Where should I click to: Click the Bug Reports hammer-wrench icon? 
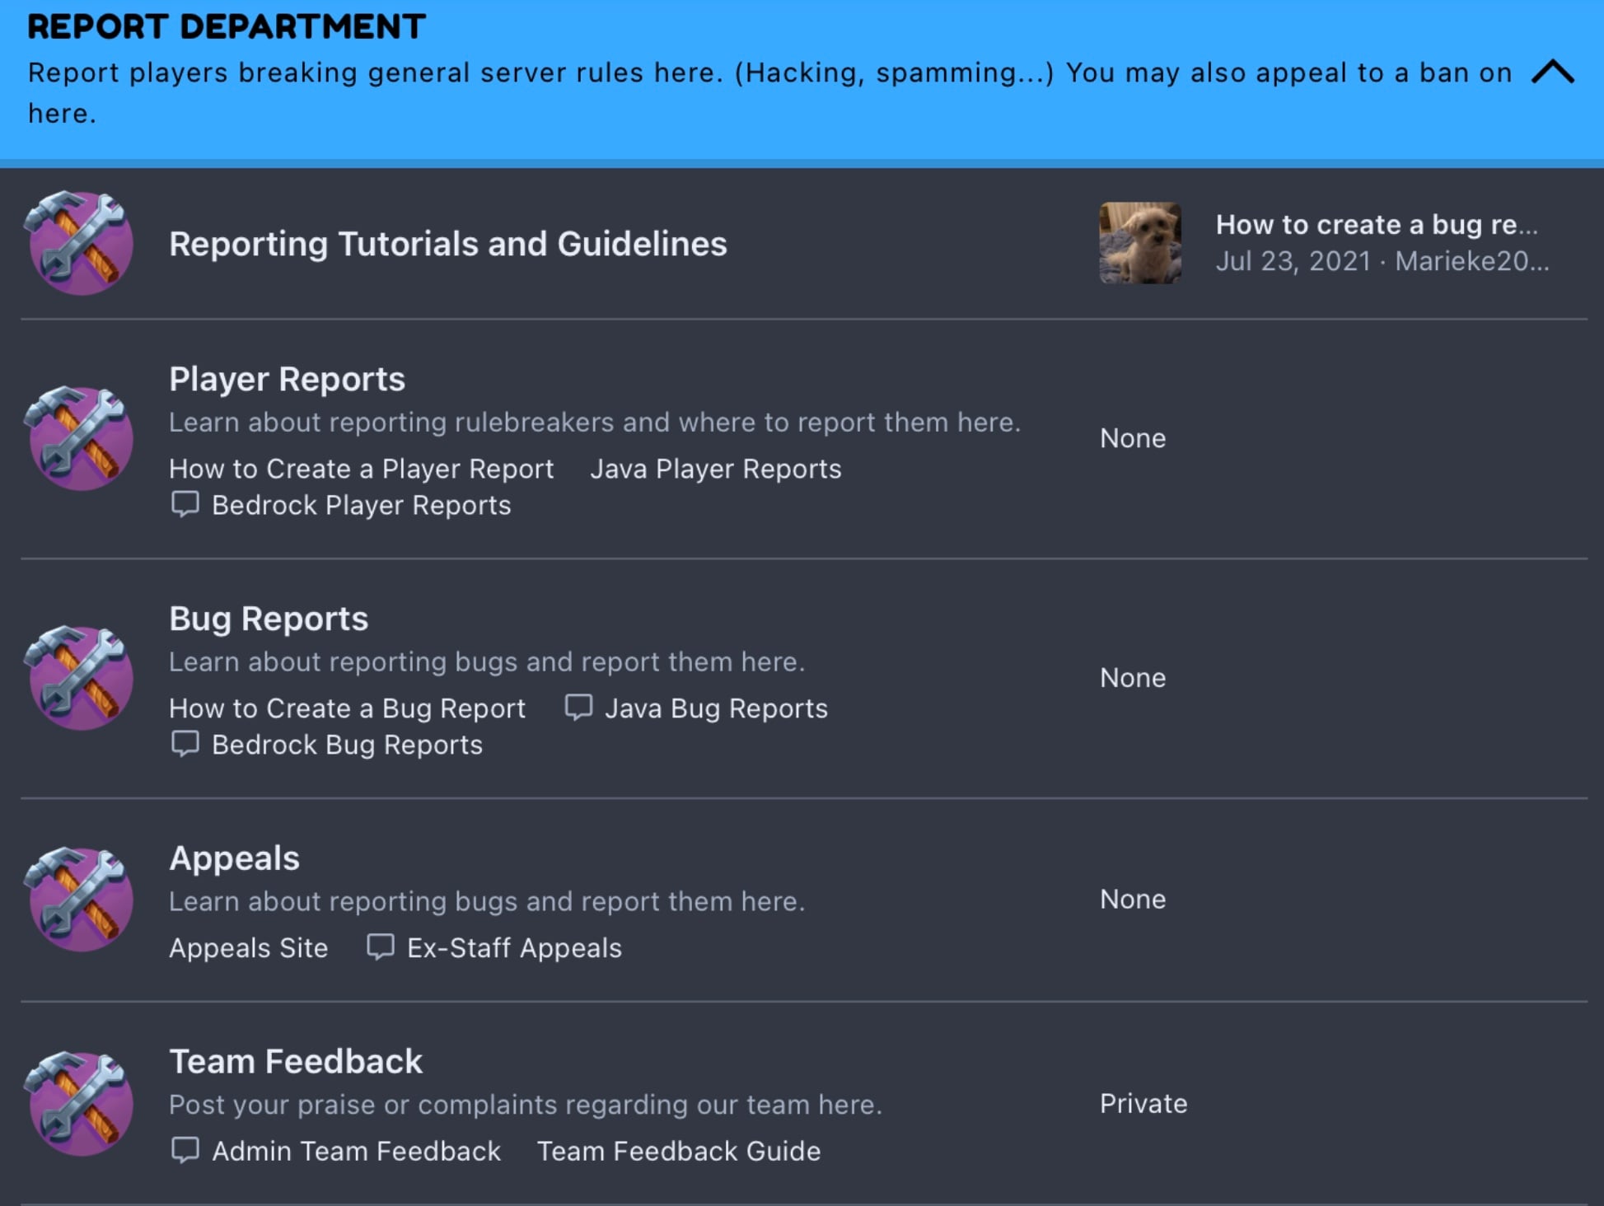[79, 678]
